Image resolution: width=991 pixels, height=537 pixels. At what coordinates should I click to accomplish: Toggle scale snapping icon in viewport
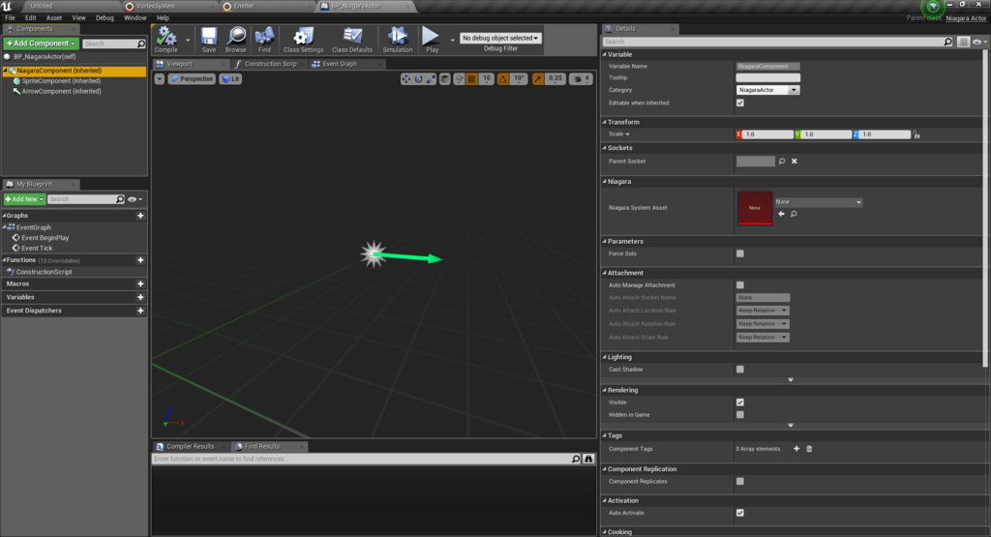pos(538,79)
